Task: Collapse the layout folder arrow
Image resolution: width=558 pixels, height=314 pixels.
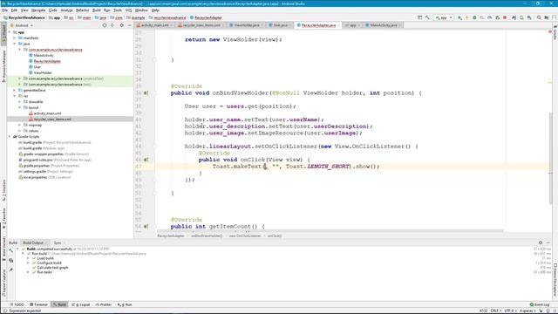Action: click(x=19, y=107)
